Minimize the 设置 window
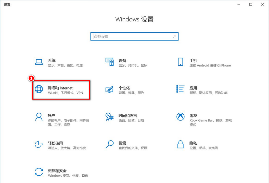This screenshot has width=269, height=183. (x=239, y=4)
